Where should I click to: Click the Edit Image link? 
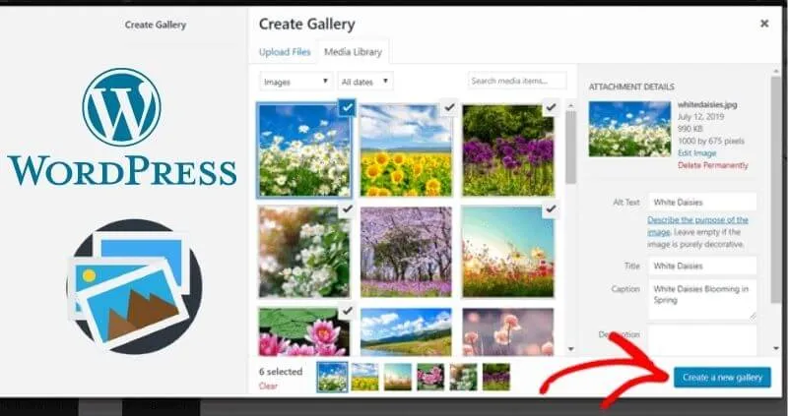[x=696, y=153]
